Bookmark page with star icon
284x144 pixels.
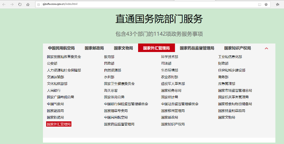266,4
